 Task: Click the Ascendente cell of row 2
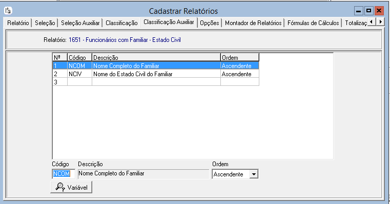pyautogui.click(x=240, y=74)
